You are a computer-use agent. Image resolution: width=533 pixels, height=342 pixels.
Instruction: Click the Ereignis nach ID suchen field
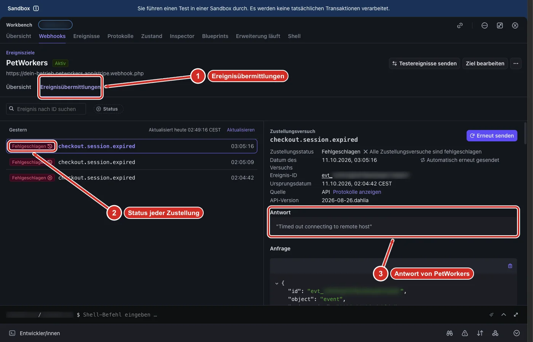click(x=46, y=109)
